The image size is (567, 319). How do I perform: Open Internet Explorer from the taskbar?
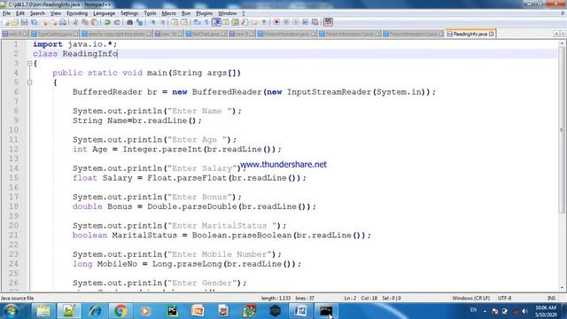95,311
